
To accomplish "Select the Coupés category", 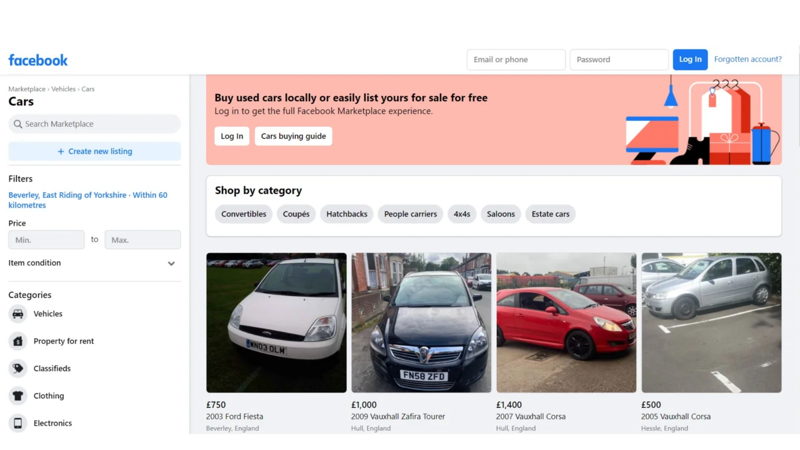I will pos(296,214).
